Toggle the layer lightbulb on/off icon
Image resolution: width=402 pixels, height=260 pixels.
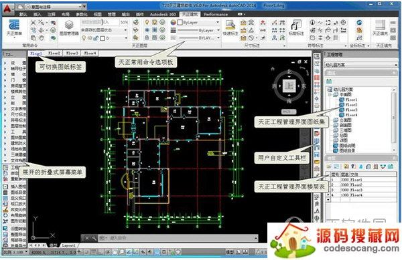(84, 38)
